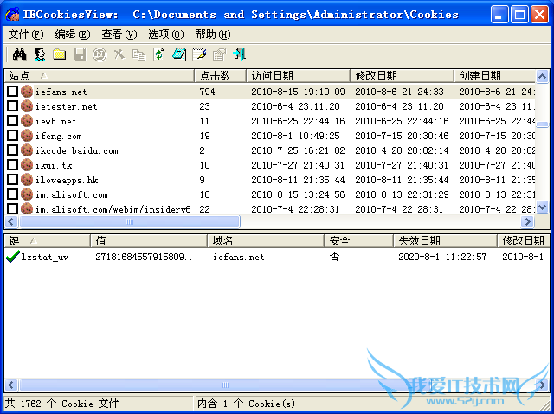Click the site list scroll down arrow
Image resolution: width=554 pixels, height=414 pixels.
coord(543,207)
